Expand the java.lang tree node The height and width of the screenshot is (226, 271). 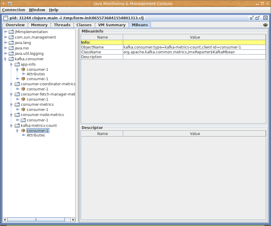coord(5,43)
